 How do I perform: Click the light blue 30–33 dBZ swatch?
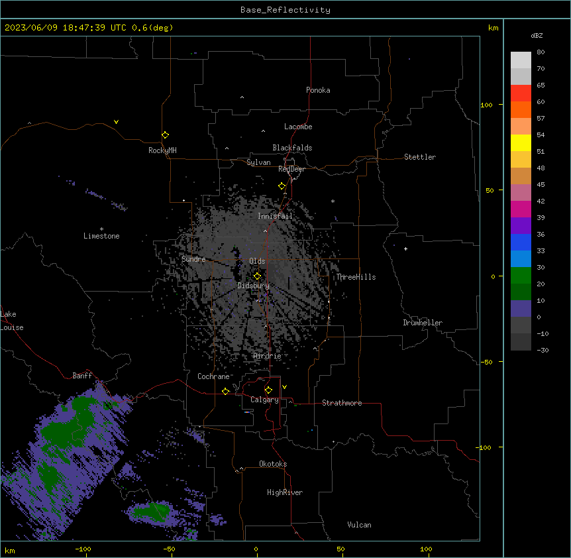coord(521,259)
